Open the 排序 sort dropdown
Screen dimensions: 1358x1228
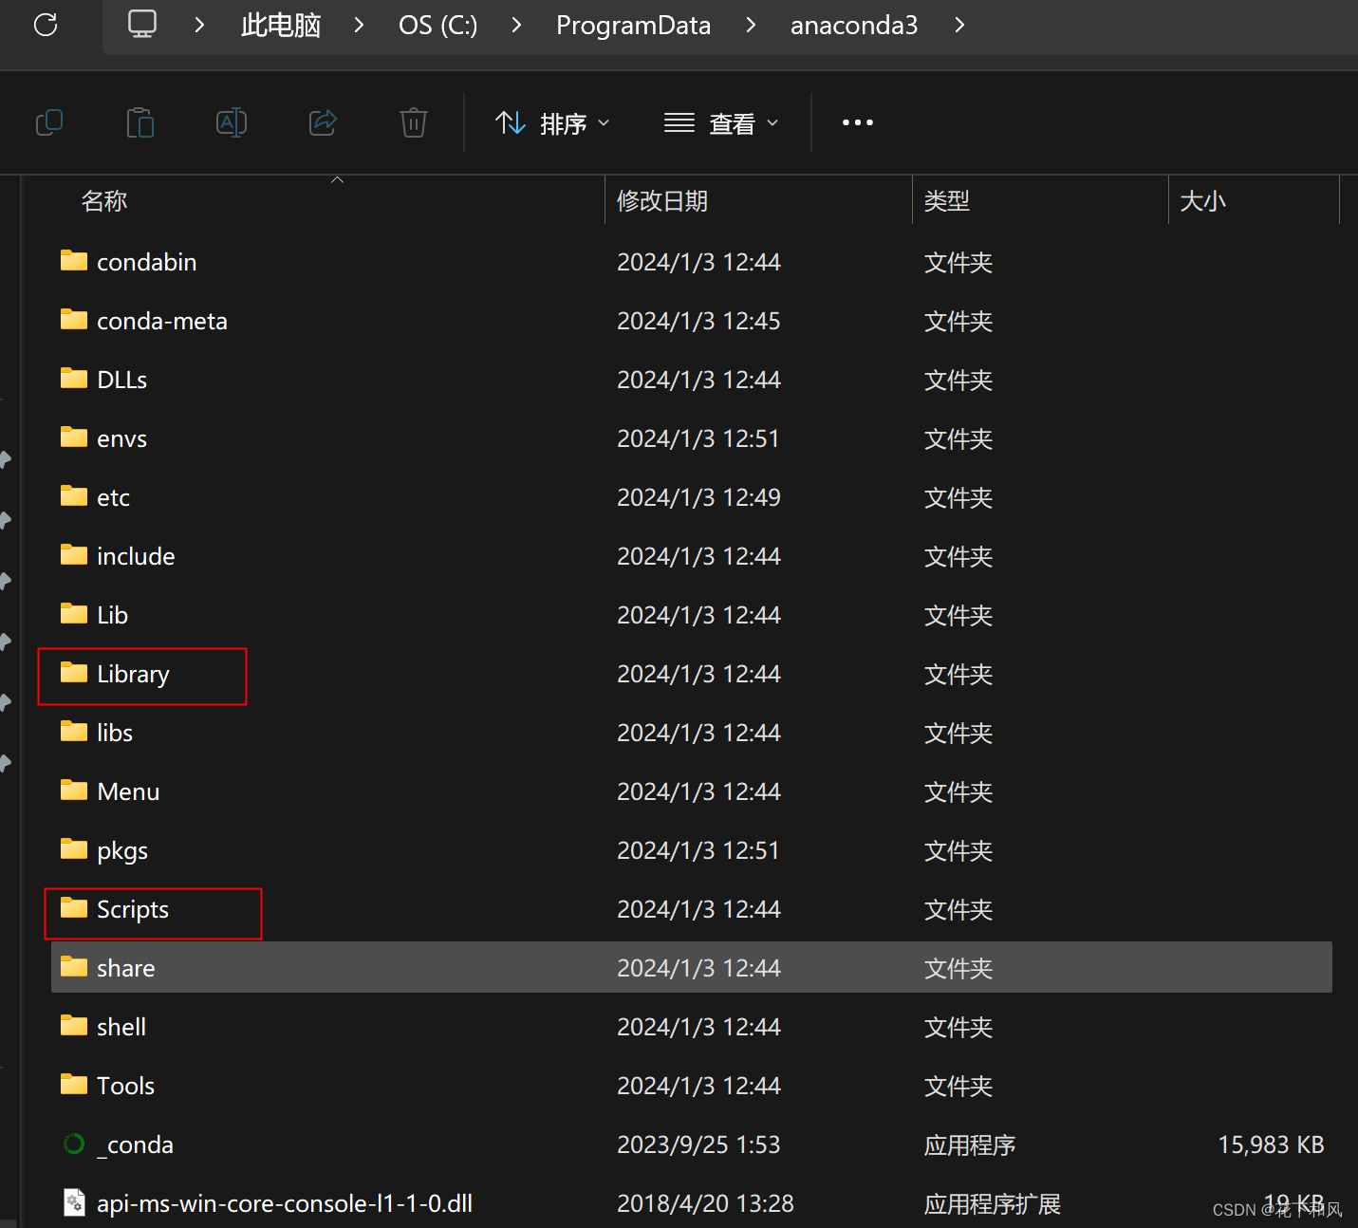(552, 123)
